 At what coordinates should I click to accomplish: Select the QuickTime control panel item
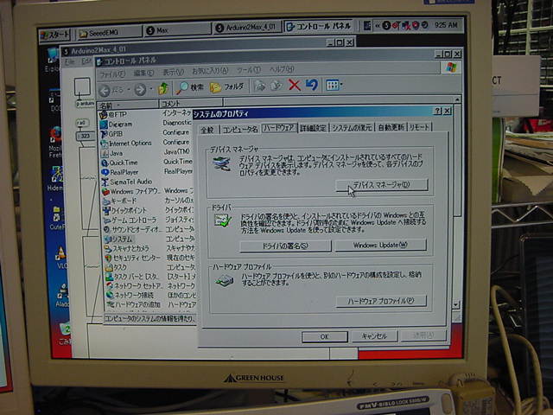119,163
